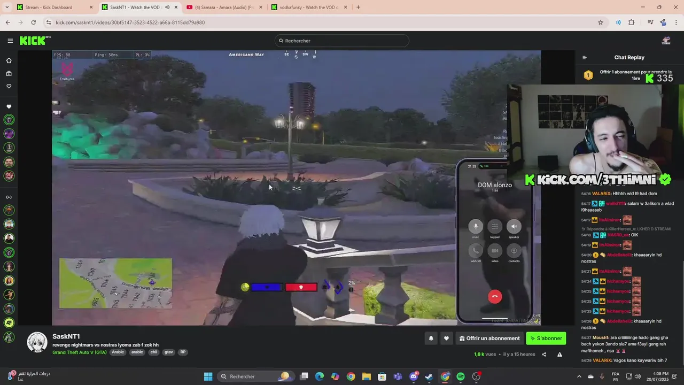This screenshot has height=385, width=684.
Task: Select the 'chill' tag
Action: (154, 352)
